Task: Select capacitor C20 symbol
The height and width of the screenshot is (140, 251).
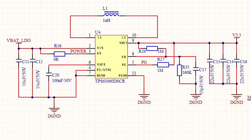Action: coord(49,74)
